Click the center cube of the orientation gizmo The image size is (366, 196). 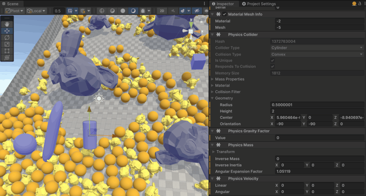click(x=191, y=31)
